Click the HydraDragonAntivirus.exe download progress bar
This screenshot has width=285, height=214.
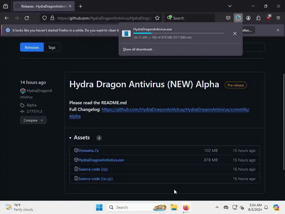pos(179,33)
